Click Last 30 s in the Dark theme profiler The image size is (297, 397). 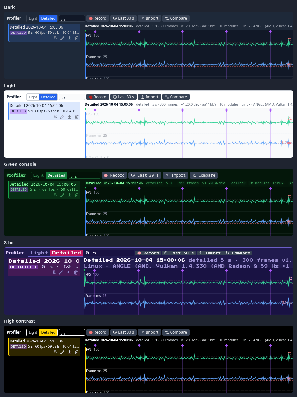[123, 18]
